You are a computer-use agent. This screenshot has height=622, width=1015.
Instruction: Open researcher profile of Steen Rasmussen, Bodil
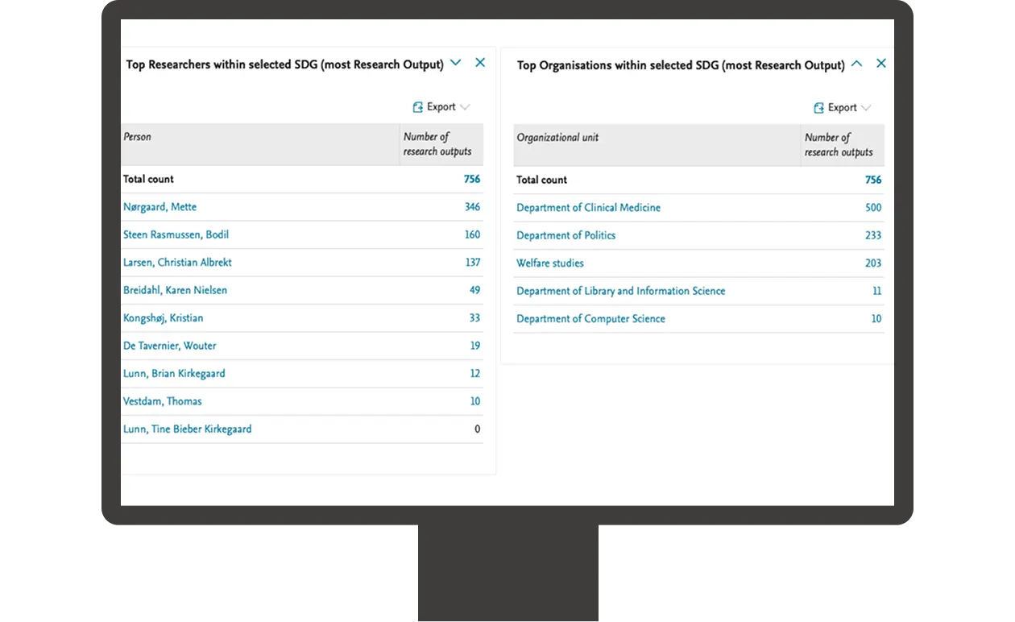tap(176, 234)
